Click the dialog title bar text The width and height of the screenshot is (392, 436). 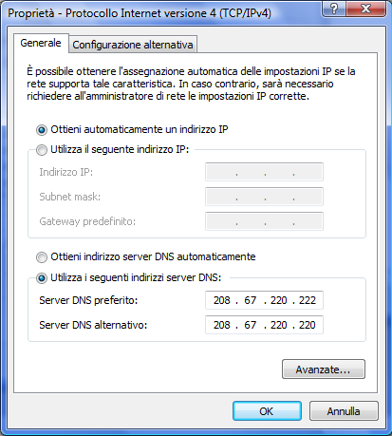[x=140, y=13]
